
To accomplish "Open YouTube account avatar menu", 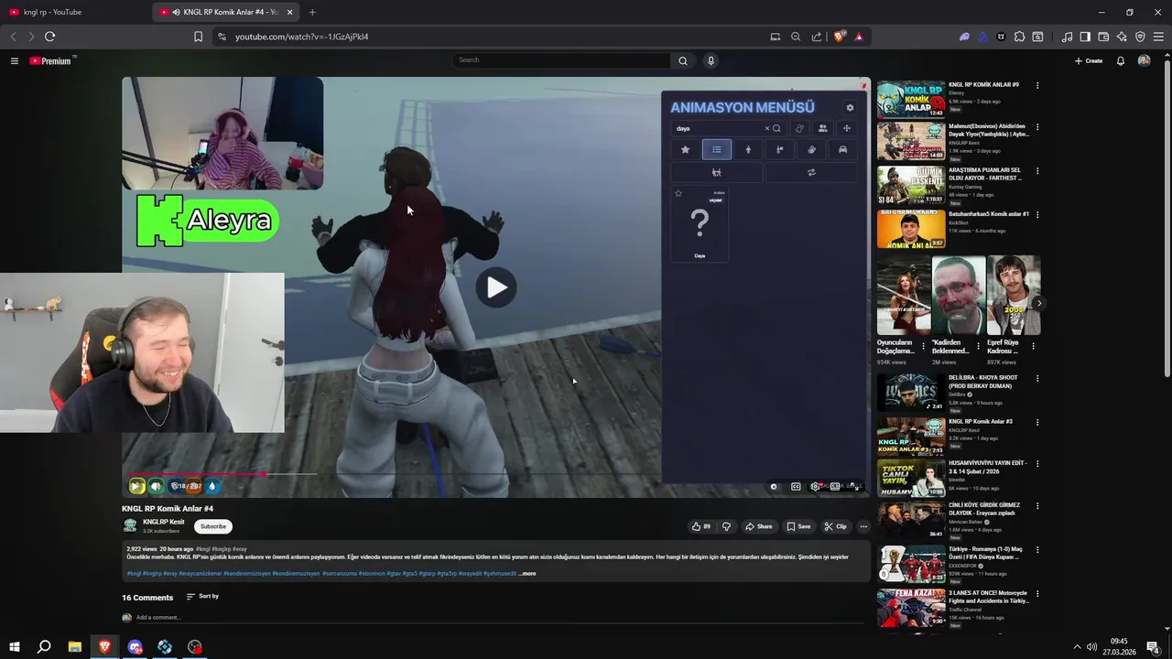I will click(x=1144, y=60).
